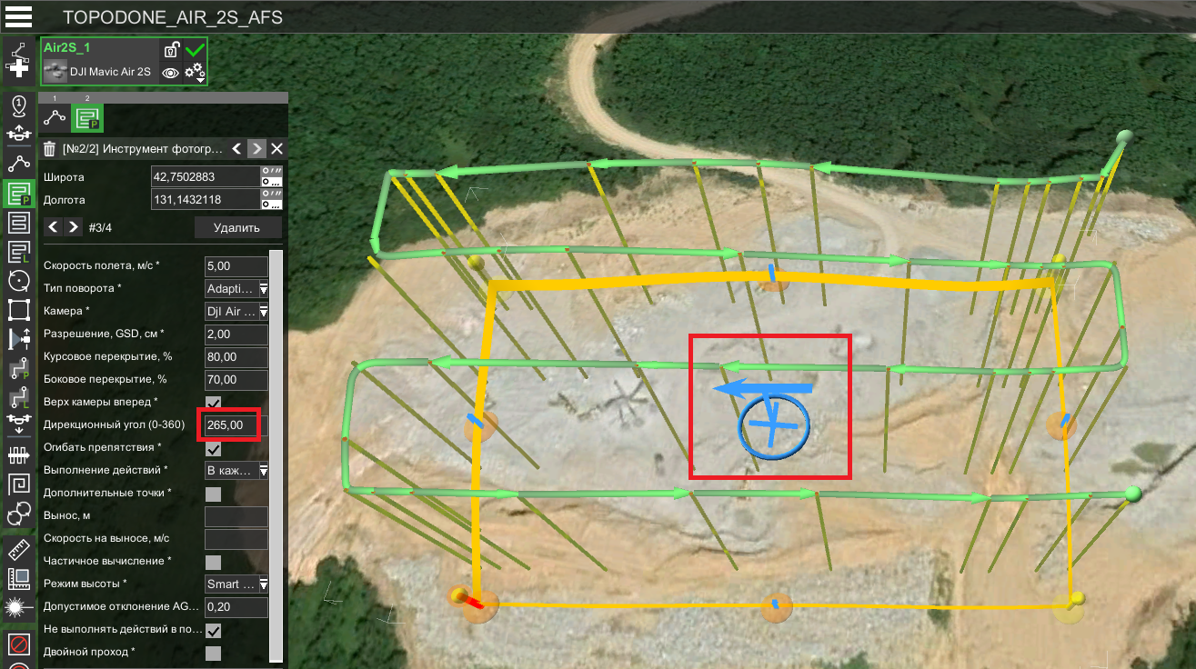Select the building placemark tool

pos(18,578)
